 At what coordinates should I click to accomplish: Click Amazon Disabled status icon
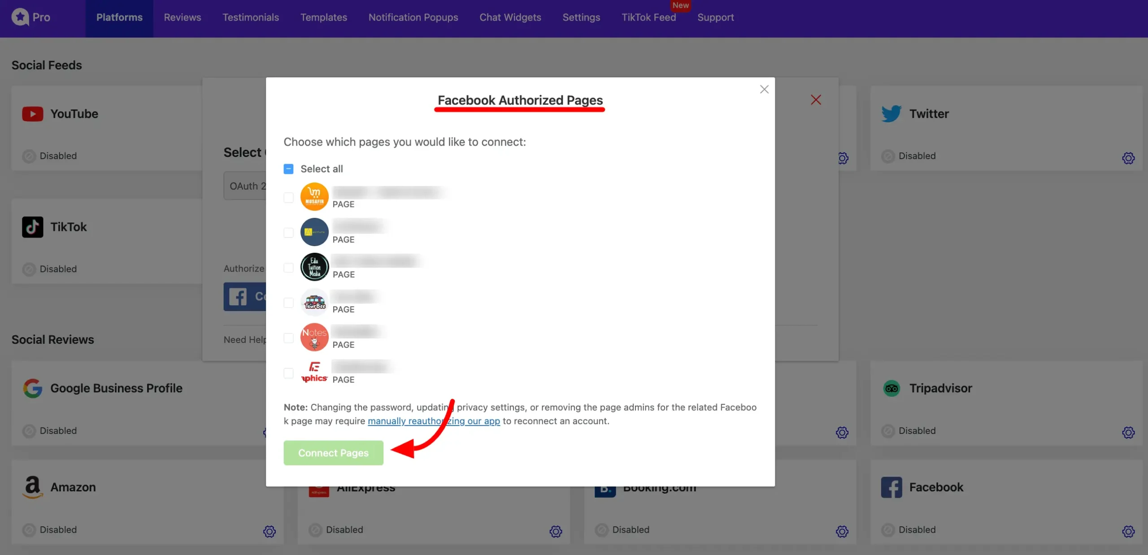point(29,530)
